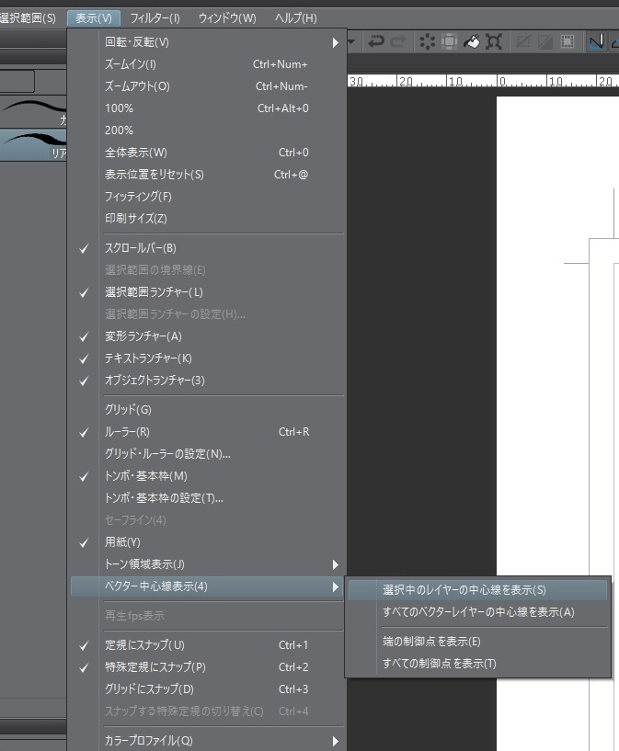This screenshot has height=751, width=619.
Task: Click the Scale/Rotate transform toolbar icon
Action: coord(494,41)
